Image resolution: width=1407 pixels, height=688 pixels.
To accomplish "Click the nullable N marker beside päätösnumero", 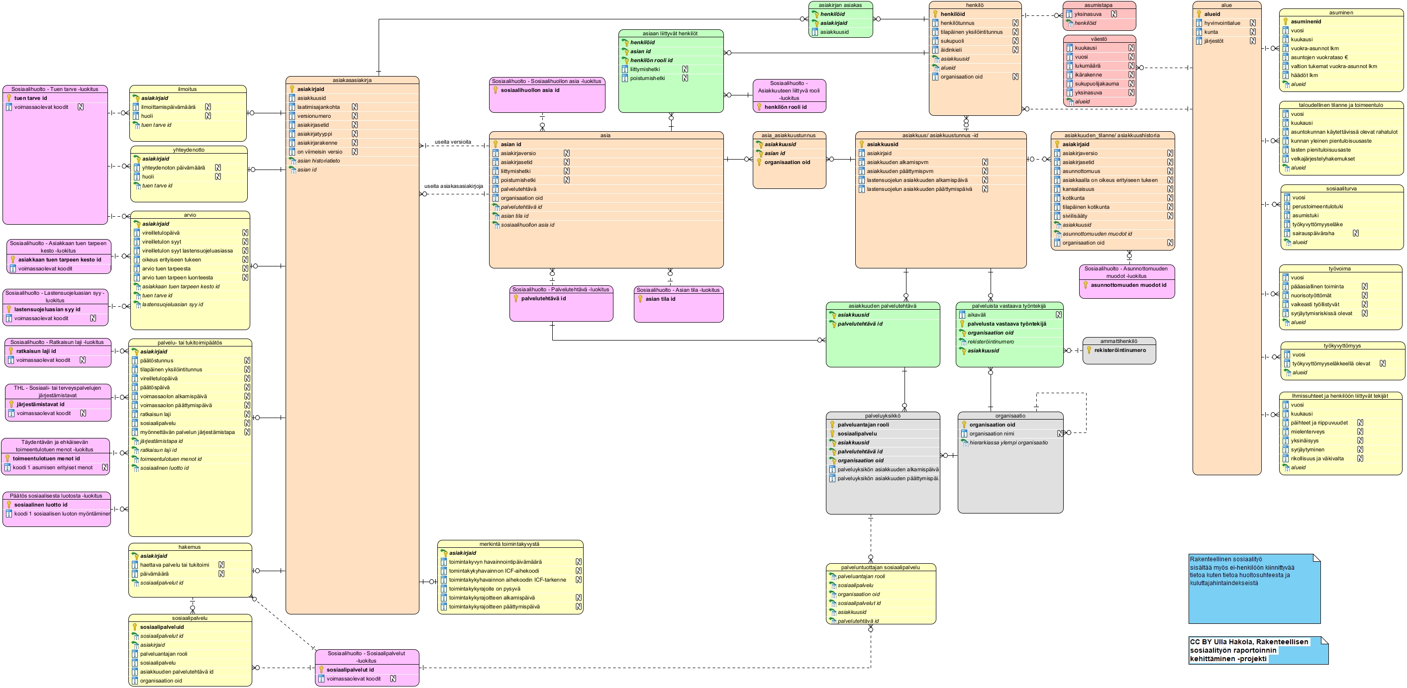I will click(247, 360).
